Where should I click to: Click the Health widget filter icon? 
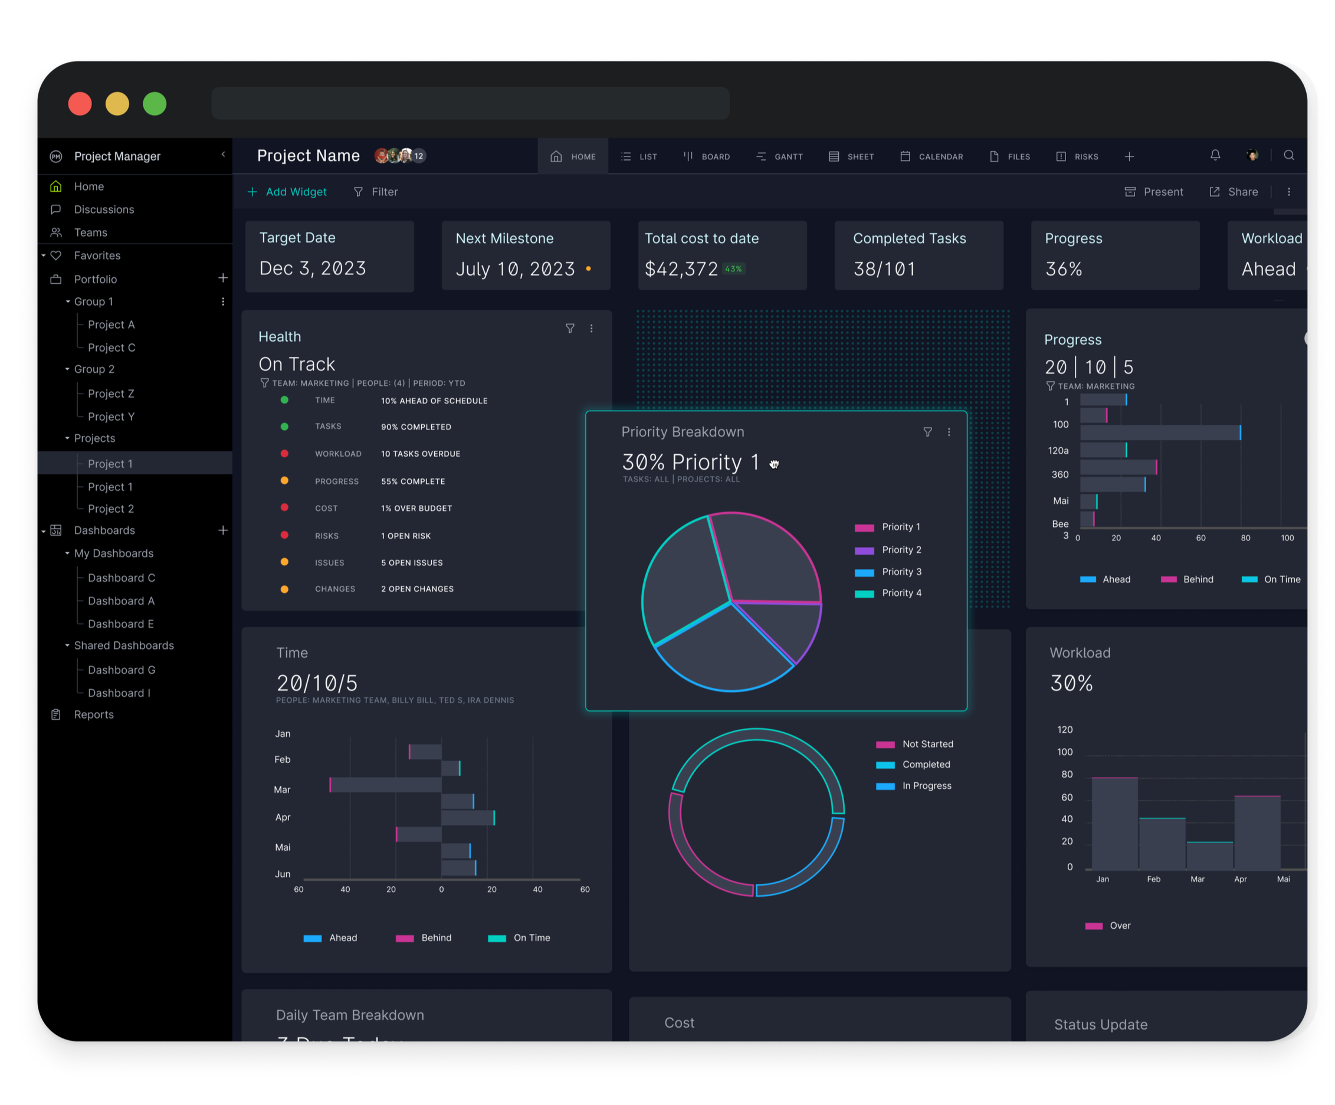[x=570, y=328]
